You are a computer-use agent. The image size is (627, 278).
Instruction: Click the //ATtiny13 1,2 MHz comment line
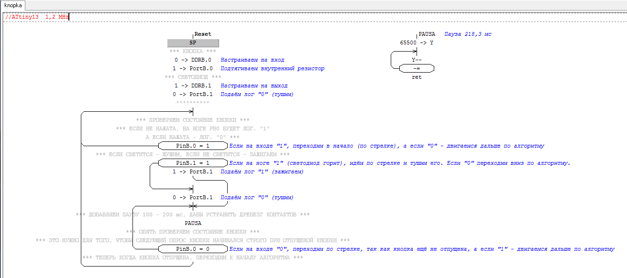click(x=36, y=17)
